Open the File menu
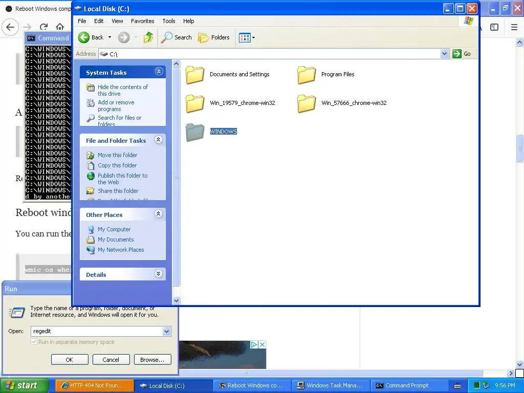 coord(82,21)
